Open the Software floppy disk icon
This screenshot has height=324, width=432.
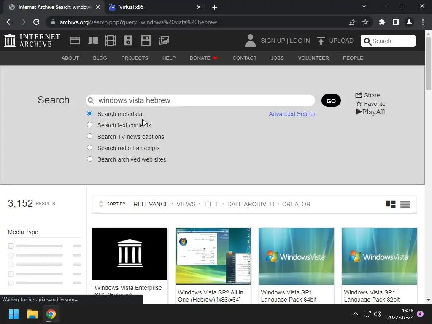[x=146, y=40]
